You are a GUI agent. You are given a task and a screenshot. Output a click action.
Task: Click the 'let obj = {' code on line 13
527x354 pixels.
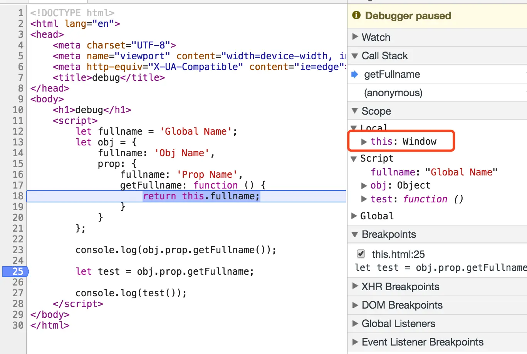[x=106, y=142]
